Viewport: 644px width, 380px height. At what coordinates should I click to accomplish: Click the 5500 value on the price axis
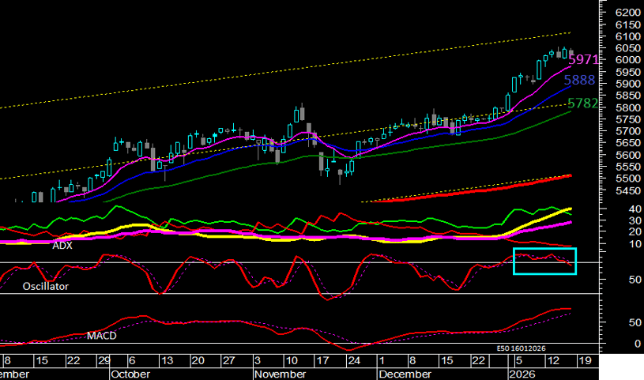(623, 179)
